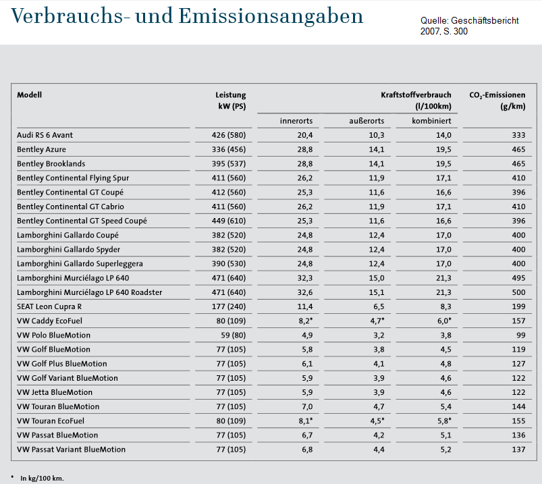Click the 'VW Passat BlueMotion' model name
The image size is (542, 484).
click(57, 435)
